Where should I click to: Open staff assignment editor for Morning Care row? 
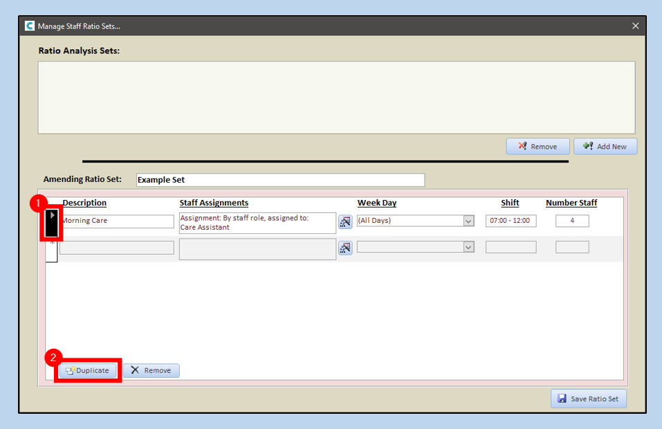click(x=344, y=221)
